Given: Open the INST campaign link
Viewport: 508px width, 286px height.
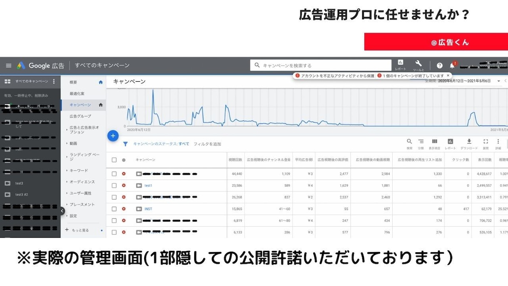Looking at the screenshot, I should click(148, 208).
